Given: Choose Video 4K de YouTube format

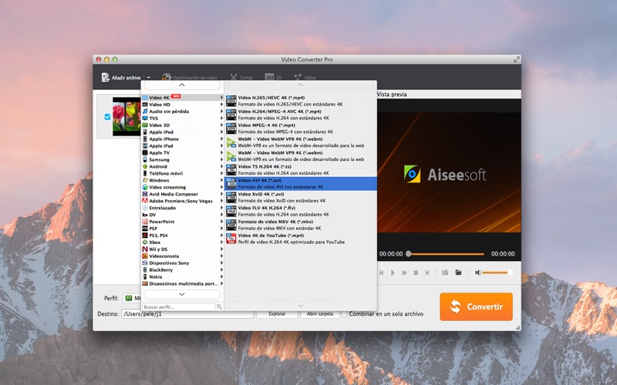Looking at the screenshot, I should (x=301, y=239).
